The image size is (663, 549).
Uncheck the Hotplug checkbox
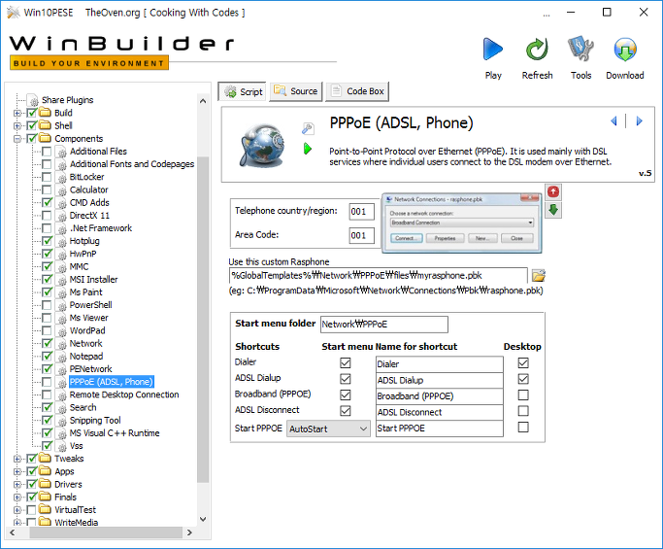(47, 241)
